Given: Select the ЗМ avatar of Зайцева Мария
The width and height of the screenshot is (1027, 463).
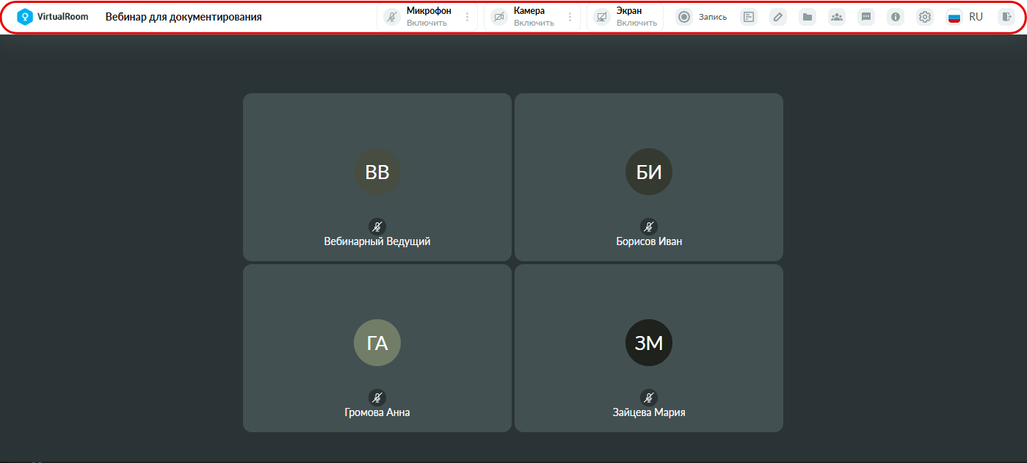Looking at the screenshot, I should coord(649,343).
